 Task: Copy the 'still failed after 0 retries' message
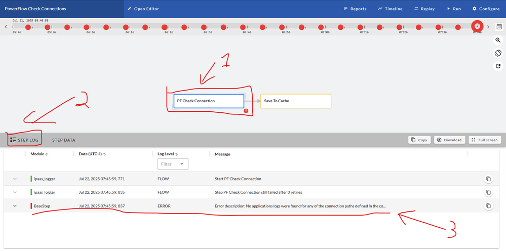488,192
